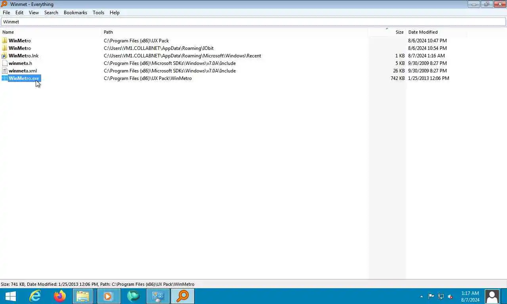Viewport: 507px width, 304px height.
Task: Minimize the Everything window
Action: click(x=474, y=4)
